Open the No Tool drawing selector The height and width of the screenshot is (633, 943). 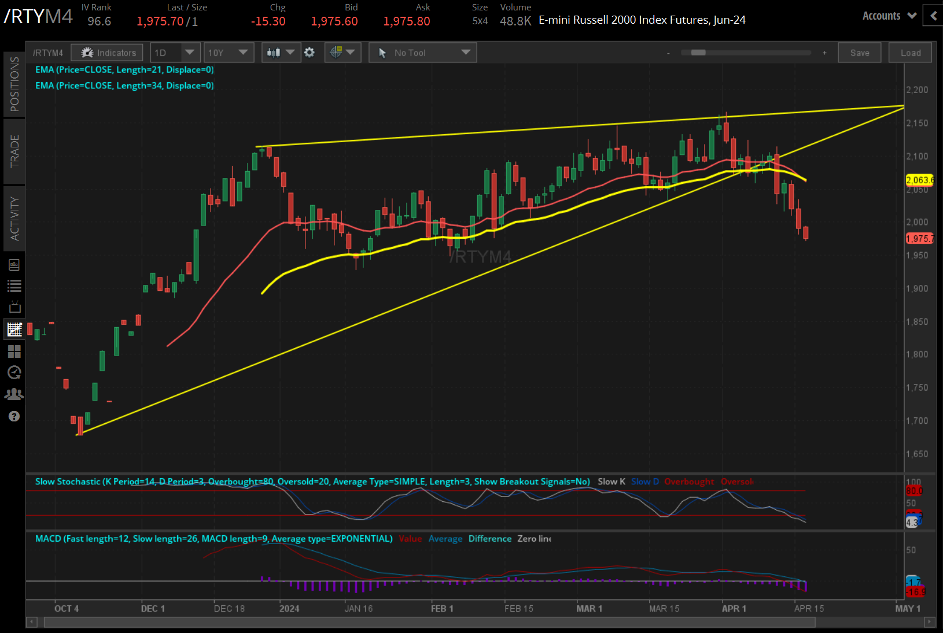pos(422,53)
